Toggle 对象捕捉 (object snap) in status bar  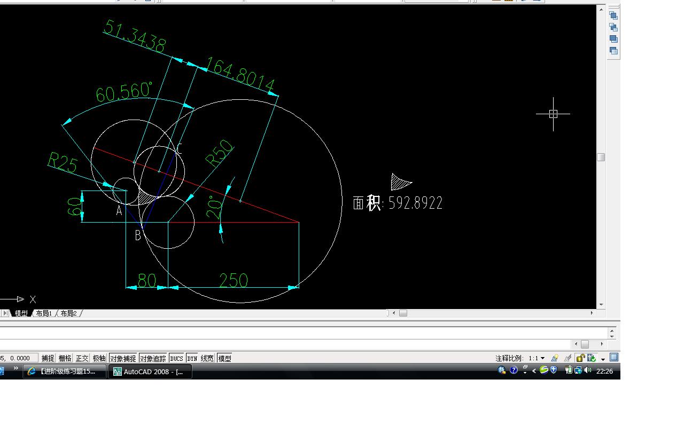coord(123,358)
